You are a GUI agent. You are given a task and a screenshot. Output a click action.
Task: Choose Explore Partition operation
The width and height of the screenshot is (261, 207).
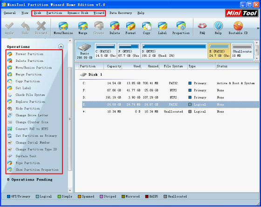(30, 102)
